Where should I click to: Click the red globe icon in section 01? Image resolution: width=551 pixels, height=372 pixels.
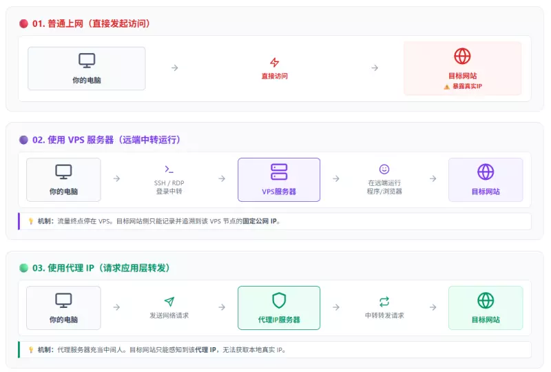pos(462,56)
